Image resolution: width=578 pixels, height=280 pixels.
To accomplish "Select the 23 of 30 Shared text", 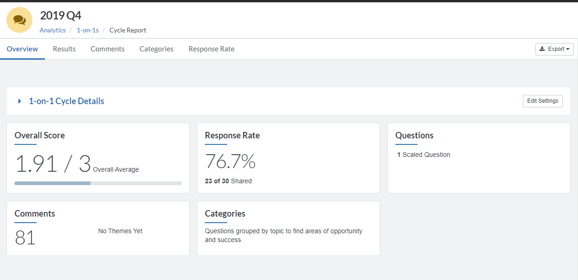I will [229, 181].
